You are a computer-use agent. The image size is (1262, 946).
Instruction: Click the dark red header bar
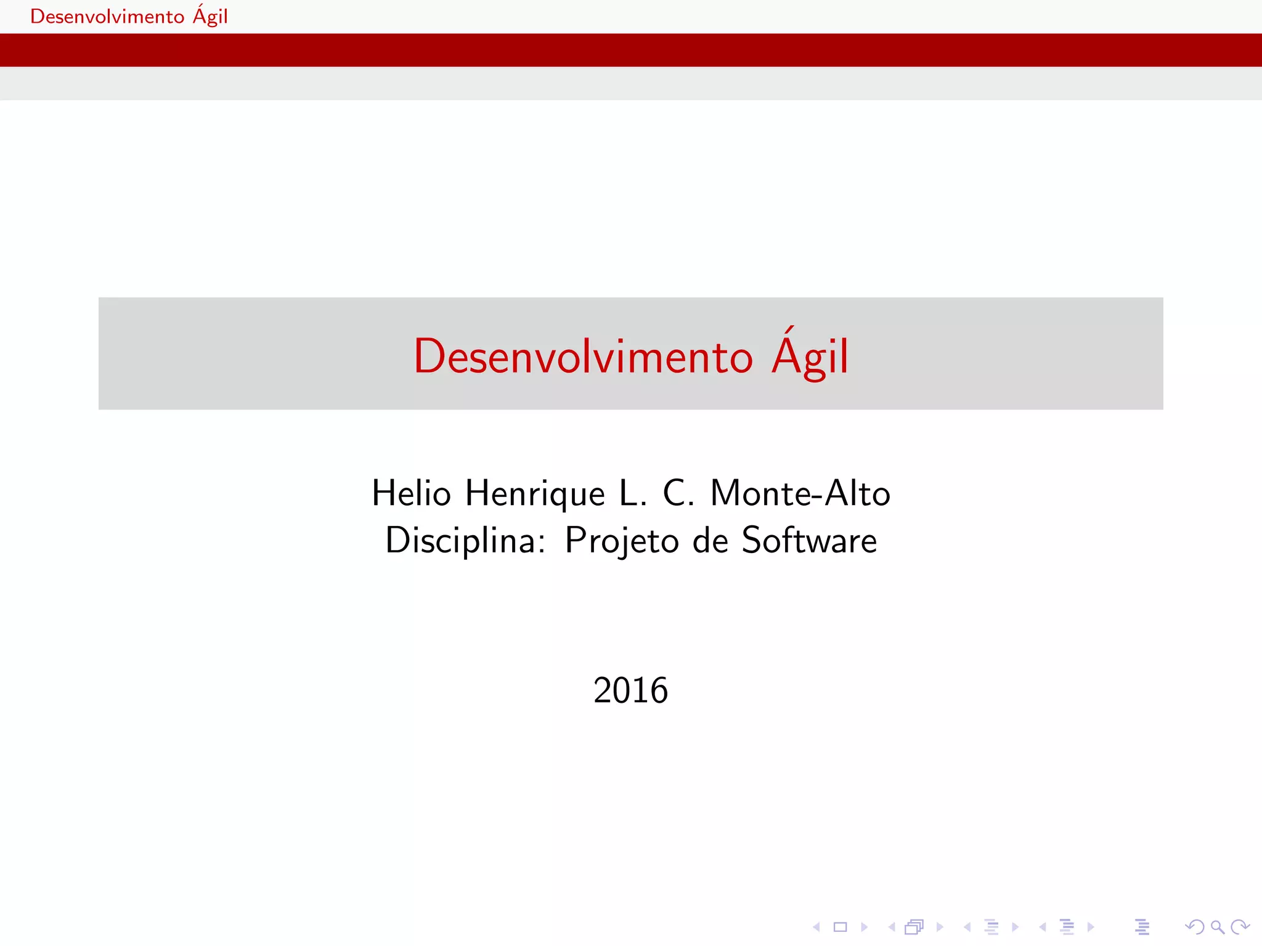pyautogui.click(x=630, y=50)
